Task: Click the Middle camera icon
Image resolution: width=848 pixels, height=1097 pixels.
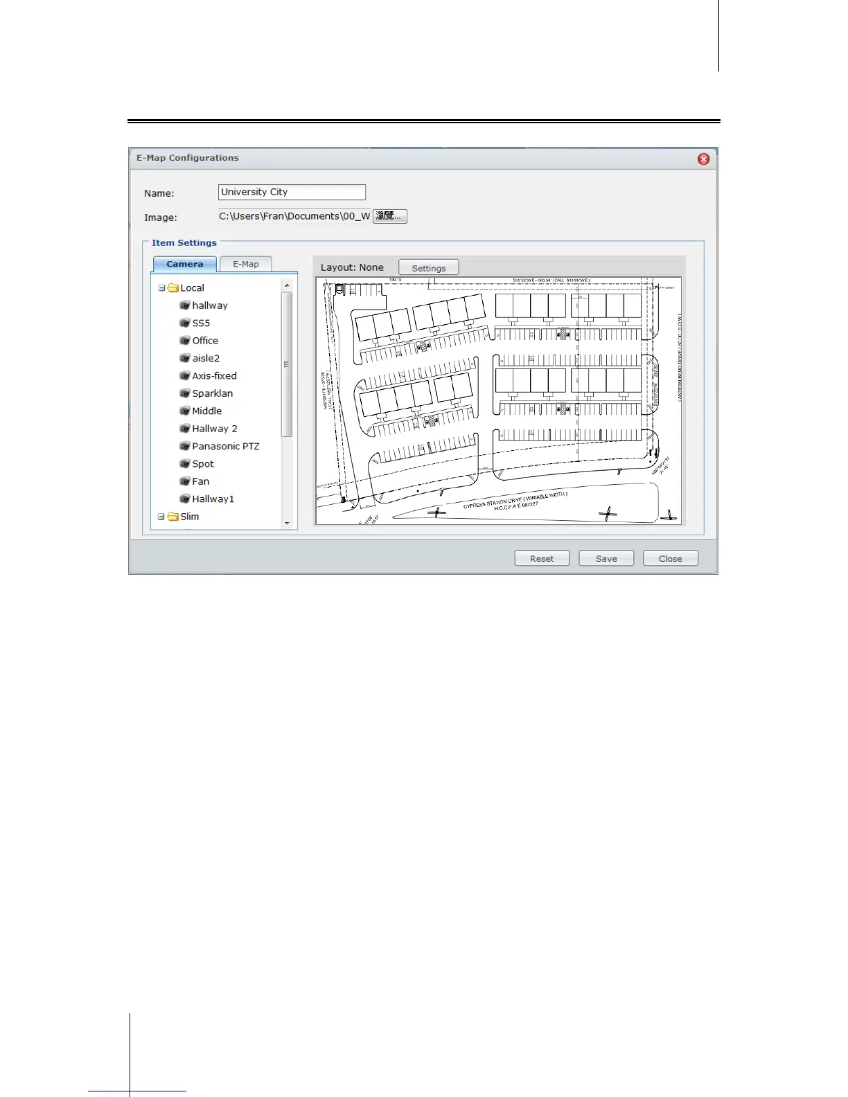Action: click(x=184, y=411)
